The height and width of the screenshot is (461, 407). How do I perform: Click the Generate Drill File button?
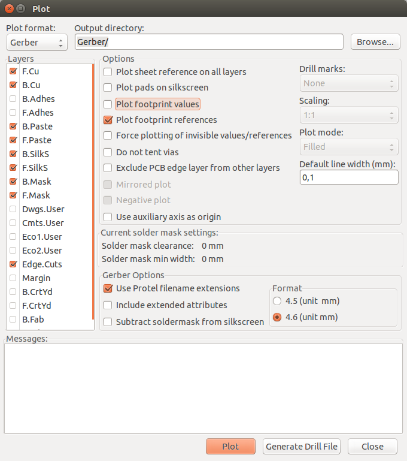[302, 447]
